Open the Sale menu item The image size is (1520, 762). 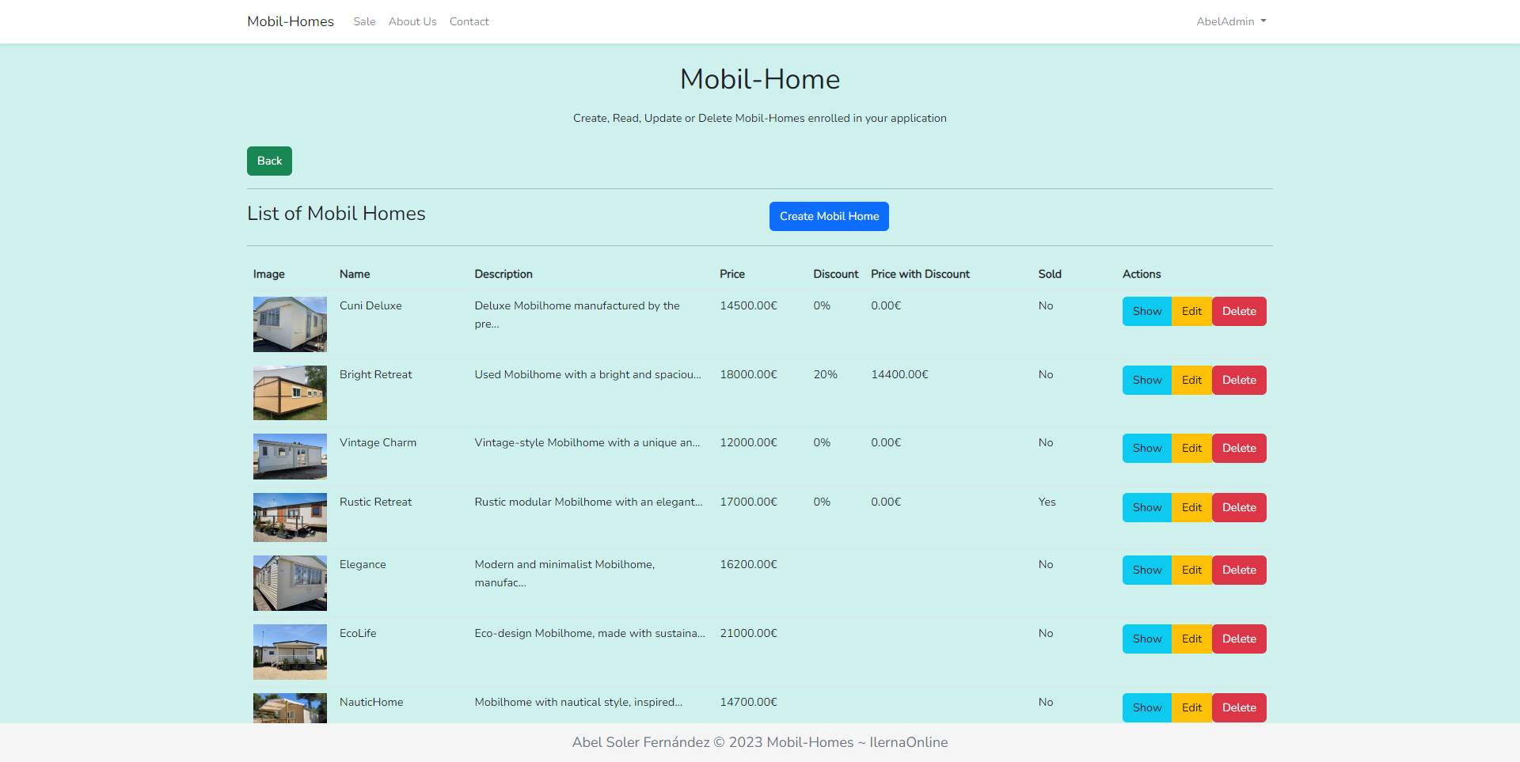pos(364,21)
